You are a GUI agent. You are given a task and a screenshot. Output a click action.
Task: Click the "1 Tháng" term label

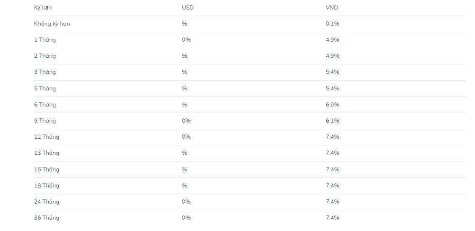pos(45,40)
